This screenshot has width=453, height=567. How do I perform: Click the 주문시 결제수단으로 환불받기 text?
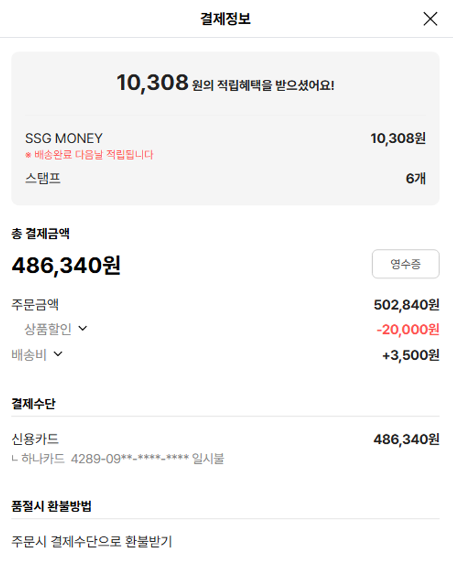(92, 542)
